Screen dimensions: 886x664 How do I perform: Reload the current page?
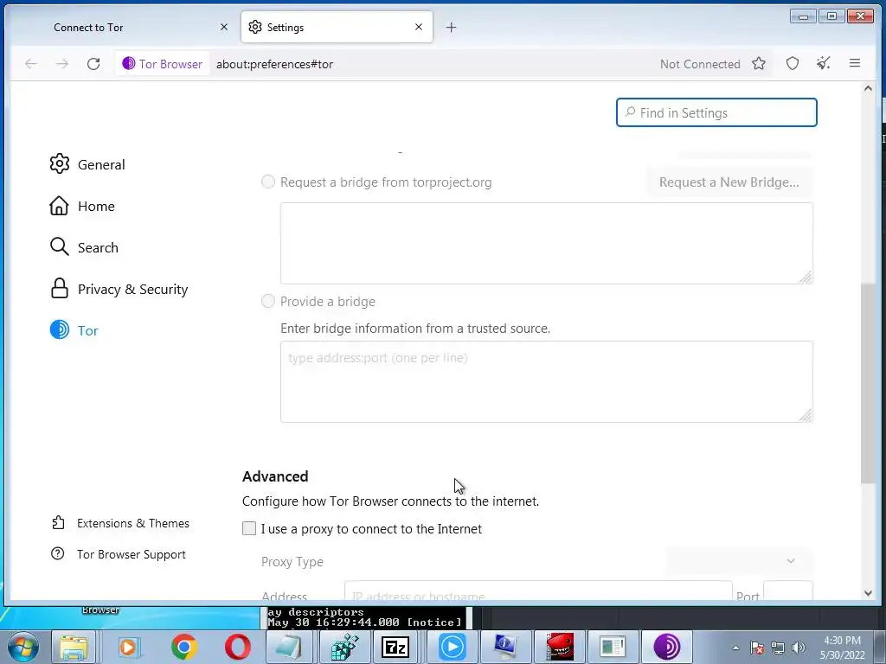[93, 64]
